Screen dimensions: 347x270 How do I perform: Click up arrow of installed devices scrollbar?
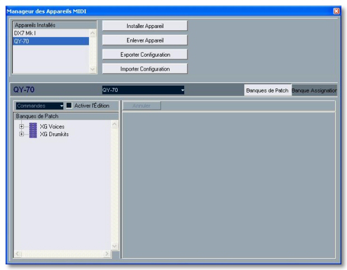coord(93,33)
